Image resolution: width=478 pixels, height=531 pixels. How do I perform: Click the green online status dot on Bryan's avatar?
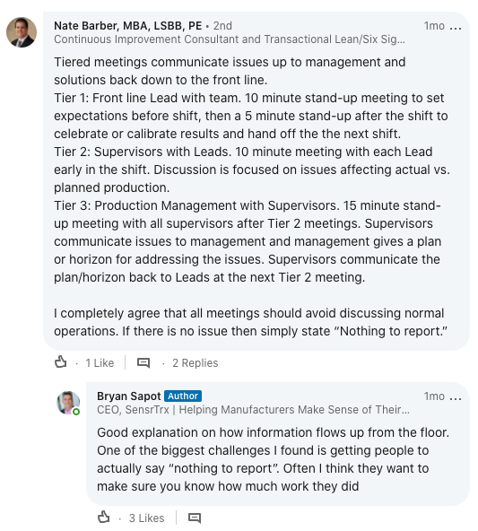[x=76, y=412]
